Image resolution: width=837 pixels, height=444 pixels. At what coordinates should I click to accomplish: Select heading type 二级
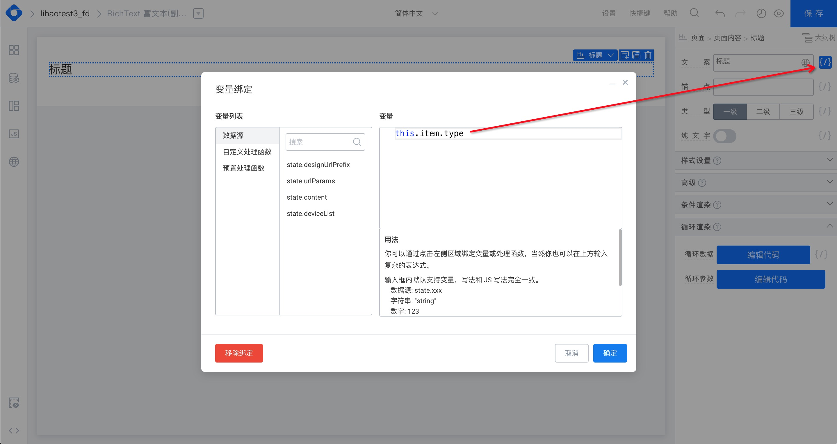coord(763,111)
